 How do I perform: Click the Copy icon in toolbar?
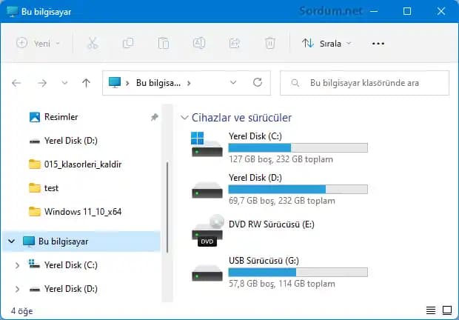tap(128, 43)
